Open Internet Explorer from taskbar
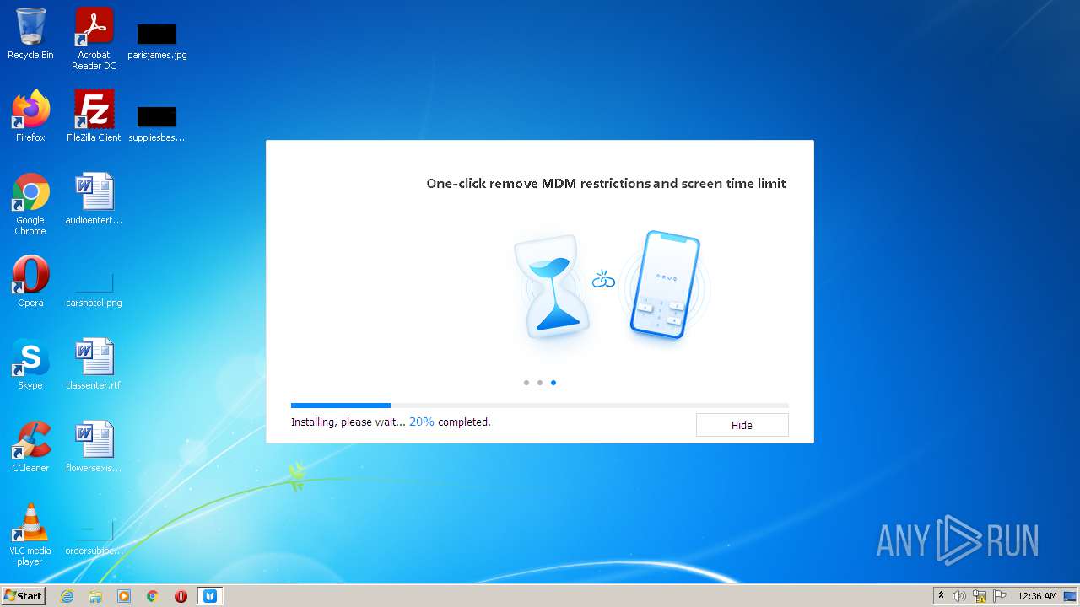 click(x=67, y=596)
